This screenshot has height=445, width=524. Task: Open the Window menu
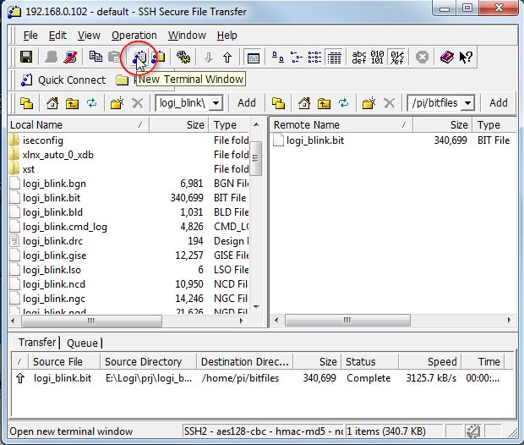(187, 36)
